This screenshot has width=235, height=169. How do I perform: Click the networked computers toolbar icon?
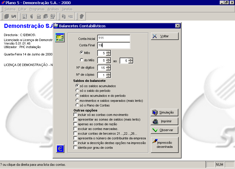[x=53, y=16]
